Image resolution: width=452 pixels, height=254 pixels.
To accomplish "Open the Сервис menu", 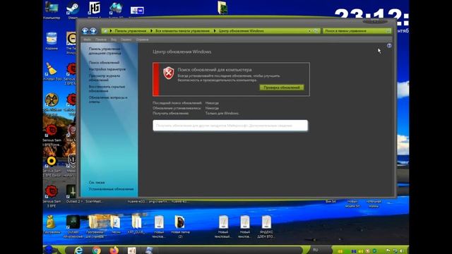I will tap(126, 40).
